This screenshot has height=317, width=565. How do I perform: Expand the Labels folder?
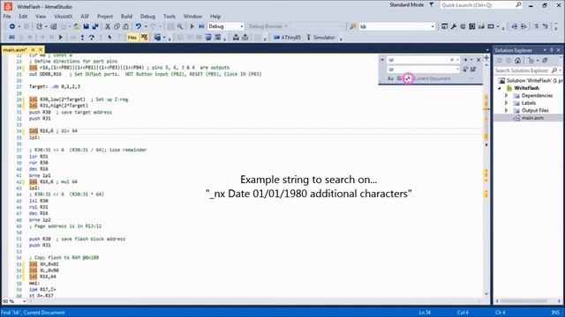point(506,103)
